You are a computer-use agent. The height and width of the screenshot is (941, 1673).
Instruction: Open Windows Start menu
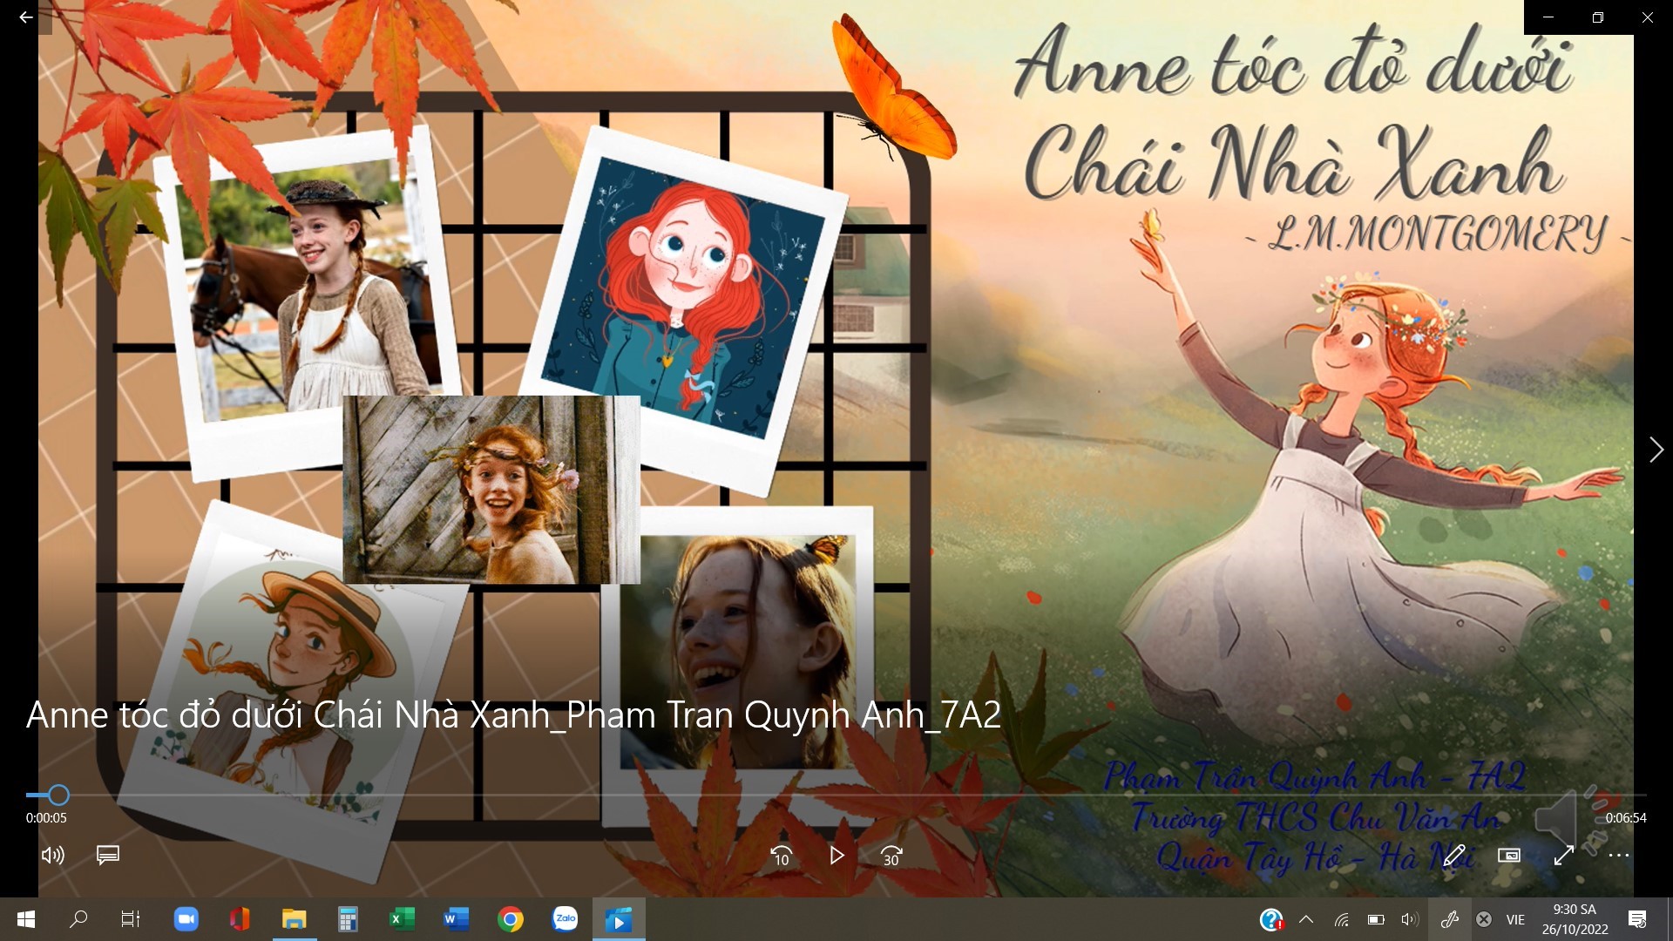tap(25, 919)
